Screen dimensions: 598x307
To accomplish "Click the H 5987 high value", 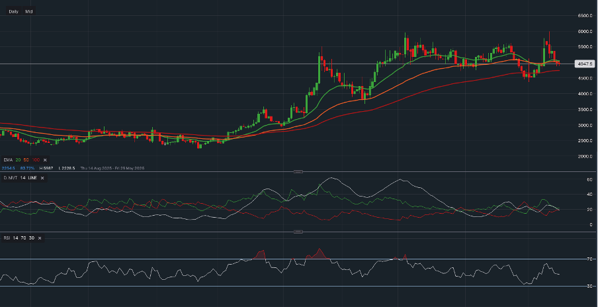I will 46,168.
